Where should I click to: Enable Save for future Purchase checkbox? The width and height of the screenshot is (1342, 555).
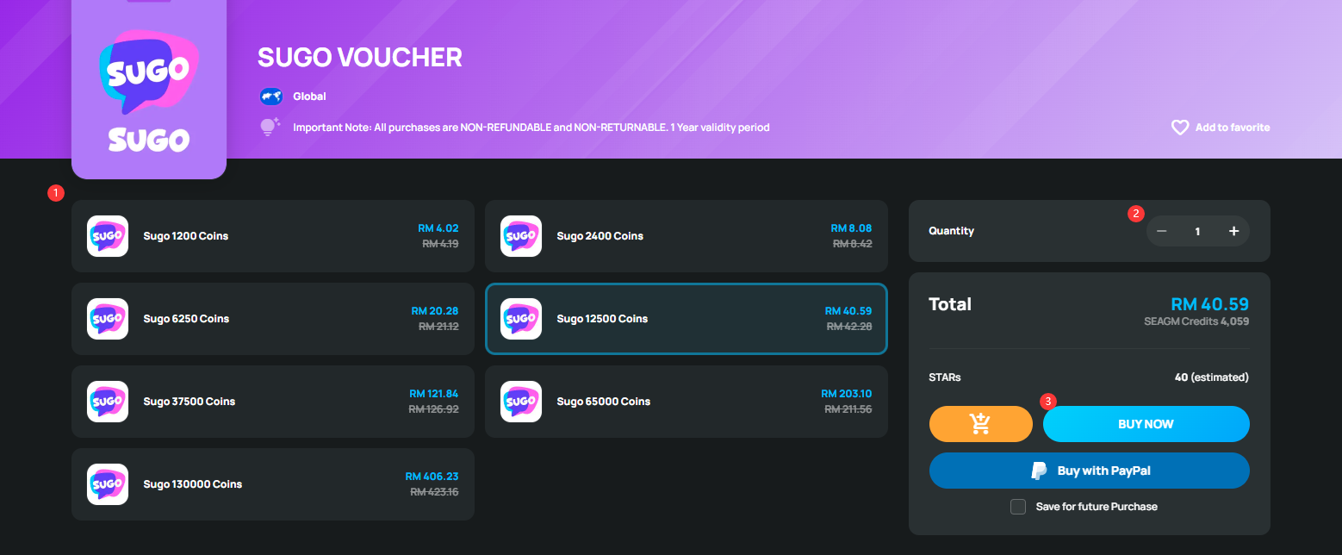[x=1018, y=507]
